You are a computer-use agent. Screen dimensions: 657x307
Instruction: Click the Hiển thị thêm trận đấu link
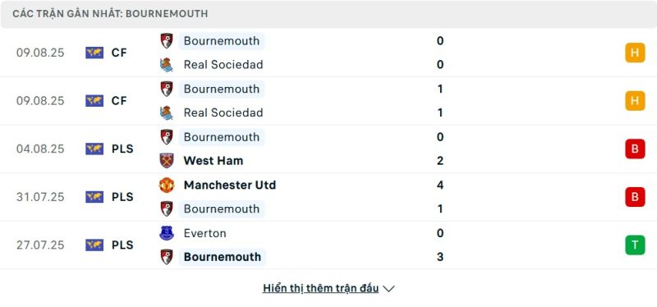(x=320, y=288)
